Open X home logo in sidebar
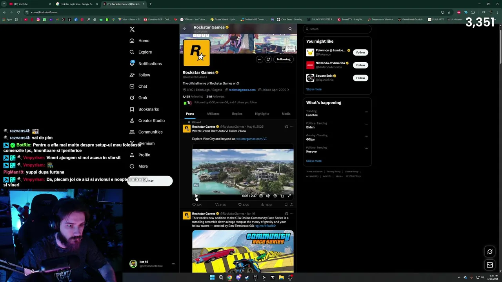The width and height of the screenshot is (502, 282). 132,29
